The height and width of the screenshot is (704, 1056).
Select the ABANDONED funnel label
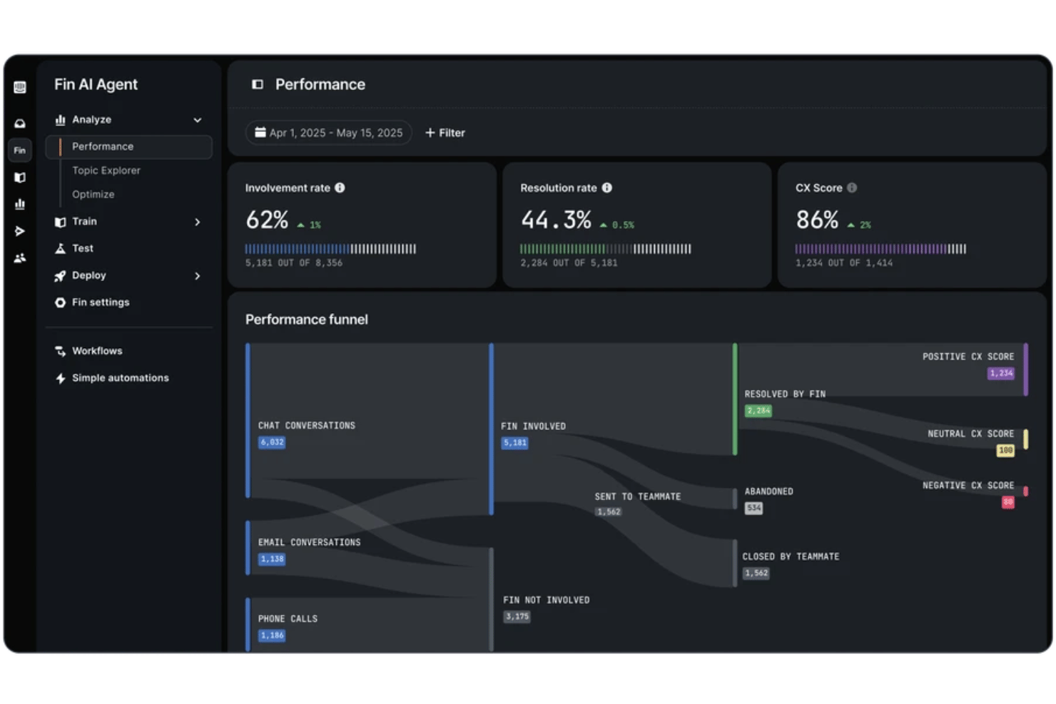[x=769, y=492]
